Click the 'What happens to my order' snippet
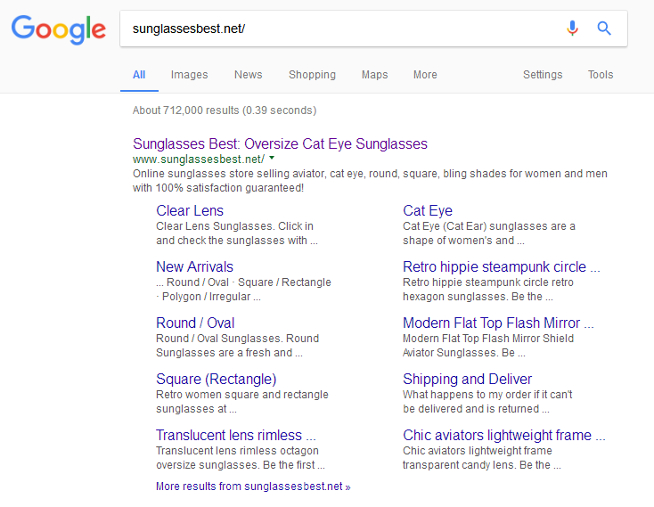This screenshot has width=654, height=507. (487, 402)
